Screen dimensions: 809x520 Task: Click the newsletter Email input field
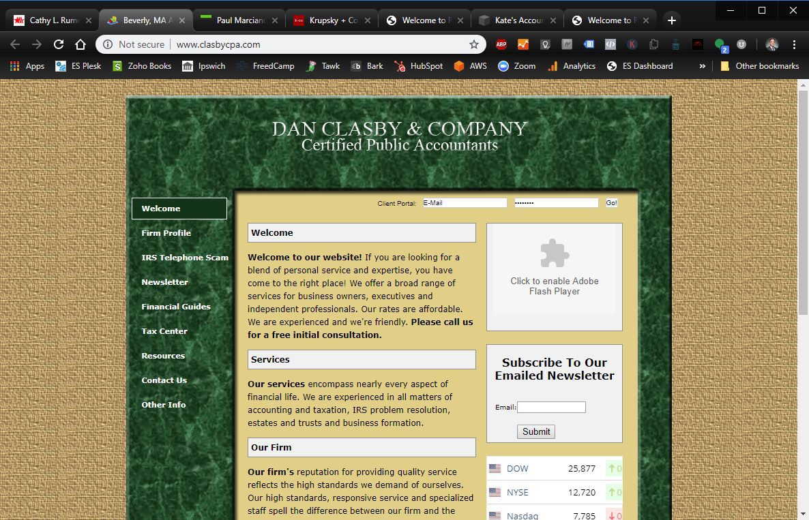[551, 407]
